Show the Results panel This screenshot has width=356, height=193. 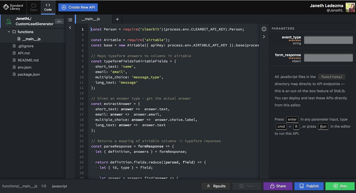click(216, 186)
